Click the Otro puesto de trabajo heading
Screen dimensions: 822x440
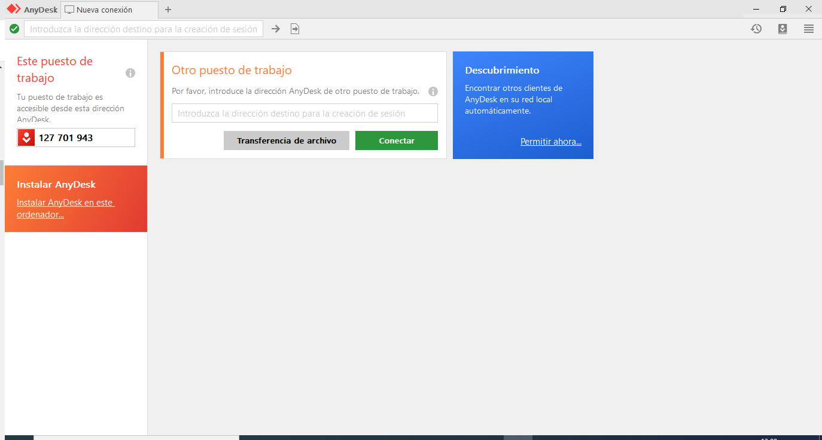(232, 70)
